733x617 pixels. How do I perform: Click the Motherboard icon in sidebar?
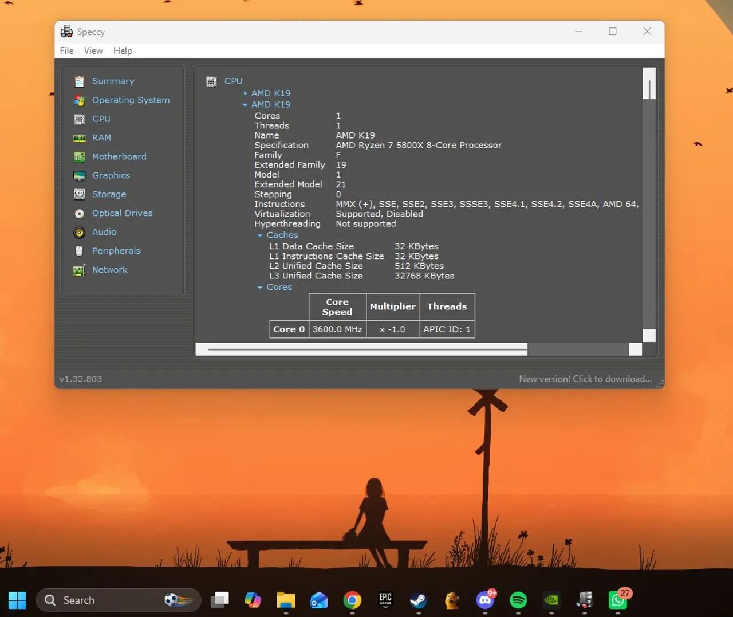[x=80, y=157]
